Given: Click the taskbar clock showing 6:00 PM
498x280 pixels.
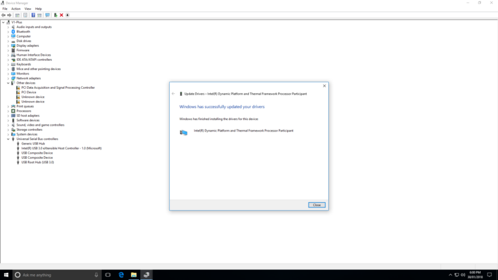Looking at the screenshot, I should coord(475,275).
